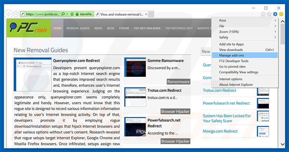Open Gomme Ransomware article title
Image resolution: width=289 pixels, height=152 pixels.
[x=165, y=61]
